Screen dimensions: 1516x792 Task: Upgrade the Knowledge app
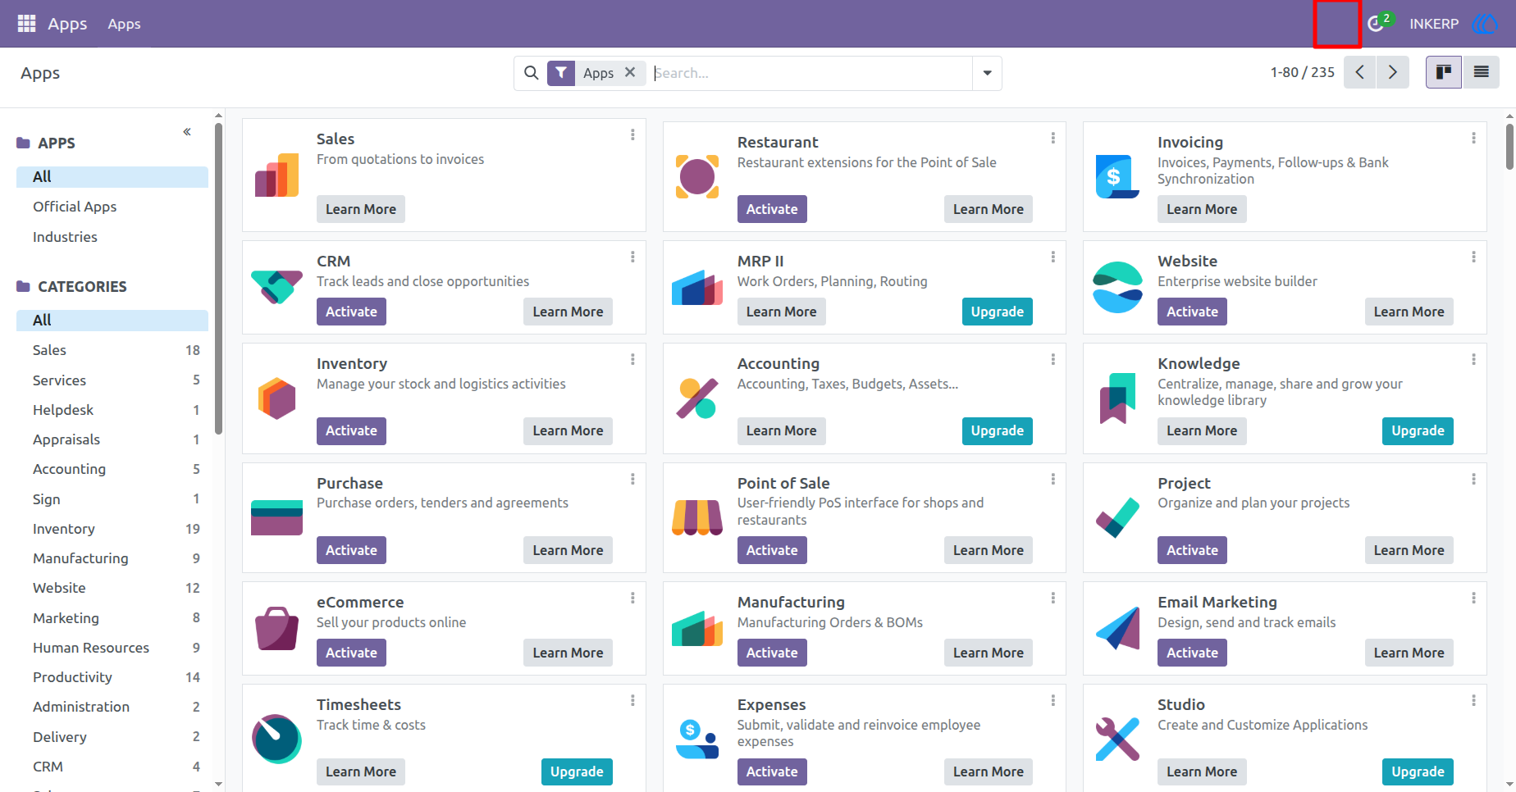[1418, 430]
